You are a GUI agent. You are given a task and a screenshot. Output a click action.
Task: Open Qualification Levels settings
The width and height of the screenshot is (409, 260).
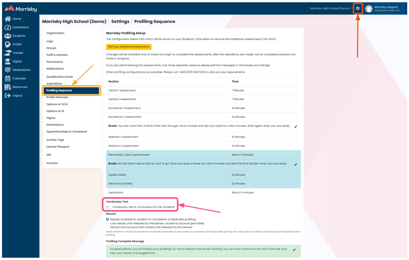click(x=60, y=77)
